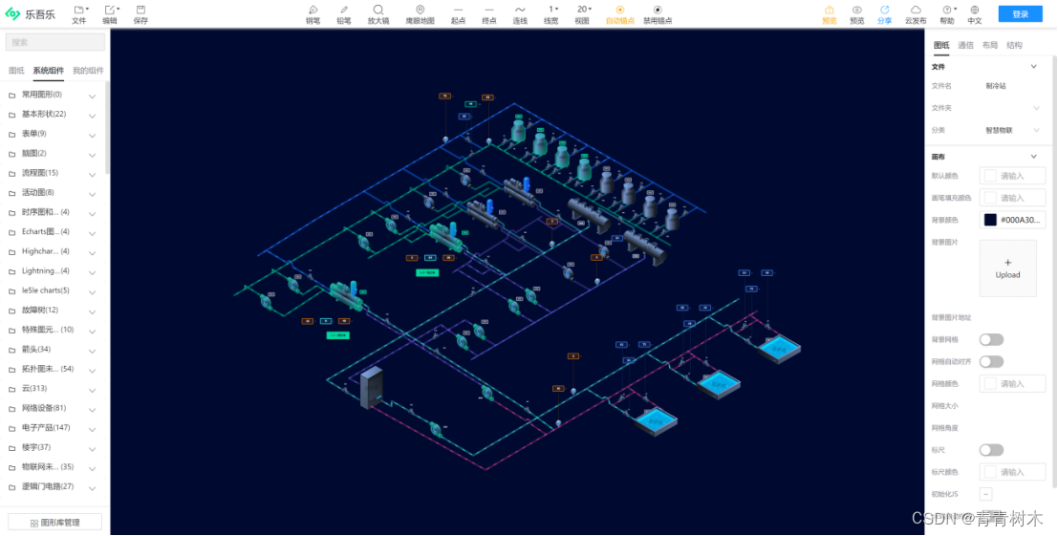Click the 文件名 制冷站 field
This screenshot has height=536, width=1058.
1013,86
